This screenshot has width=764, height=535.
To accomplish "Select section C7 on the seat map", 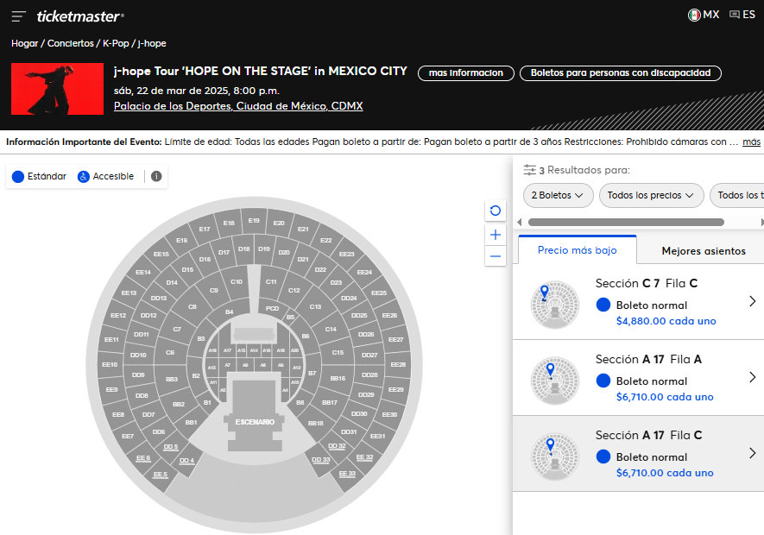I will click(x=177, y=329).
